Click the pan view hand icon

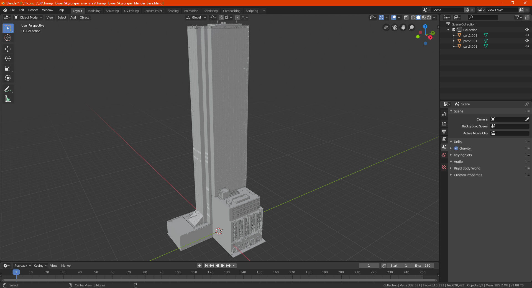403,27
